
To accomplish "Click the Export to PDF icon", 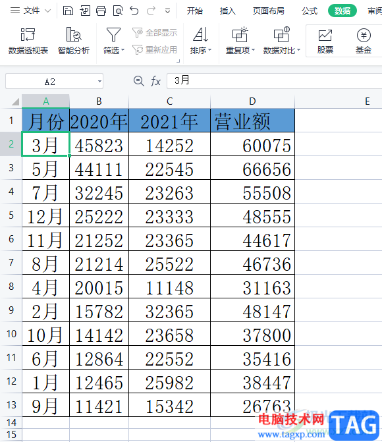I will point(84,11).
